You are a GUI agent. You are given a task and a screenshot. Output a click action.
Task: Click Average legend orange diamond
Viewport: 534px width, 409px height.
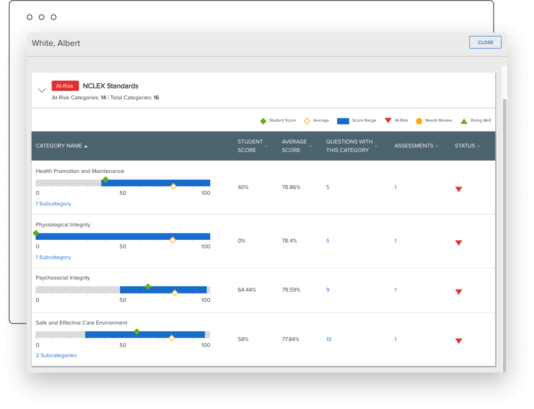point(307,121)
